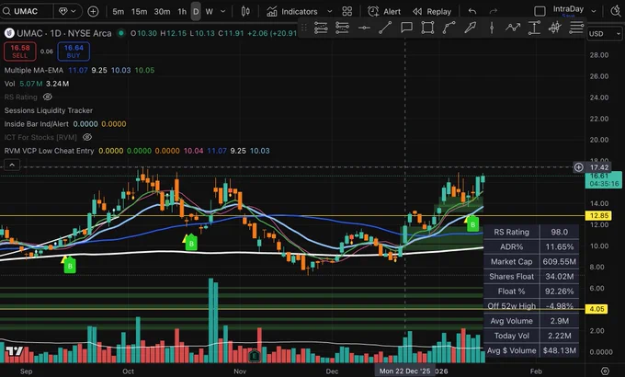Collapse the indicator legend with chevron
The height and width of the screenshot is (377, 625).
pos(12,165)
